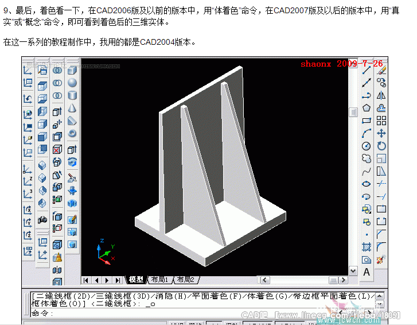
Task: Select the Rotate tool
Action: (381, 146)
